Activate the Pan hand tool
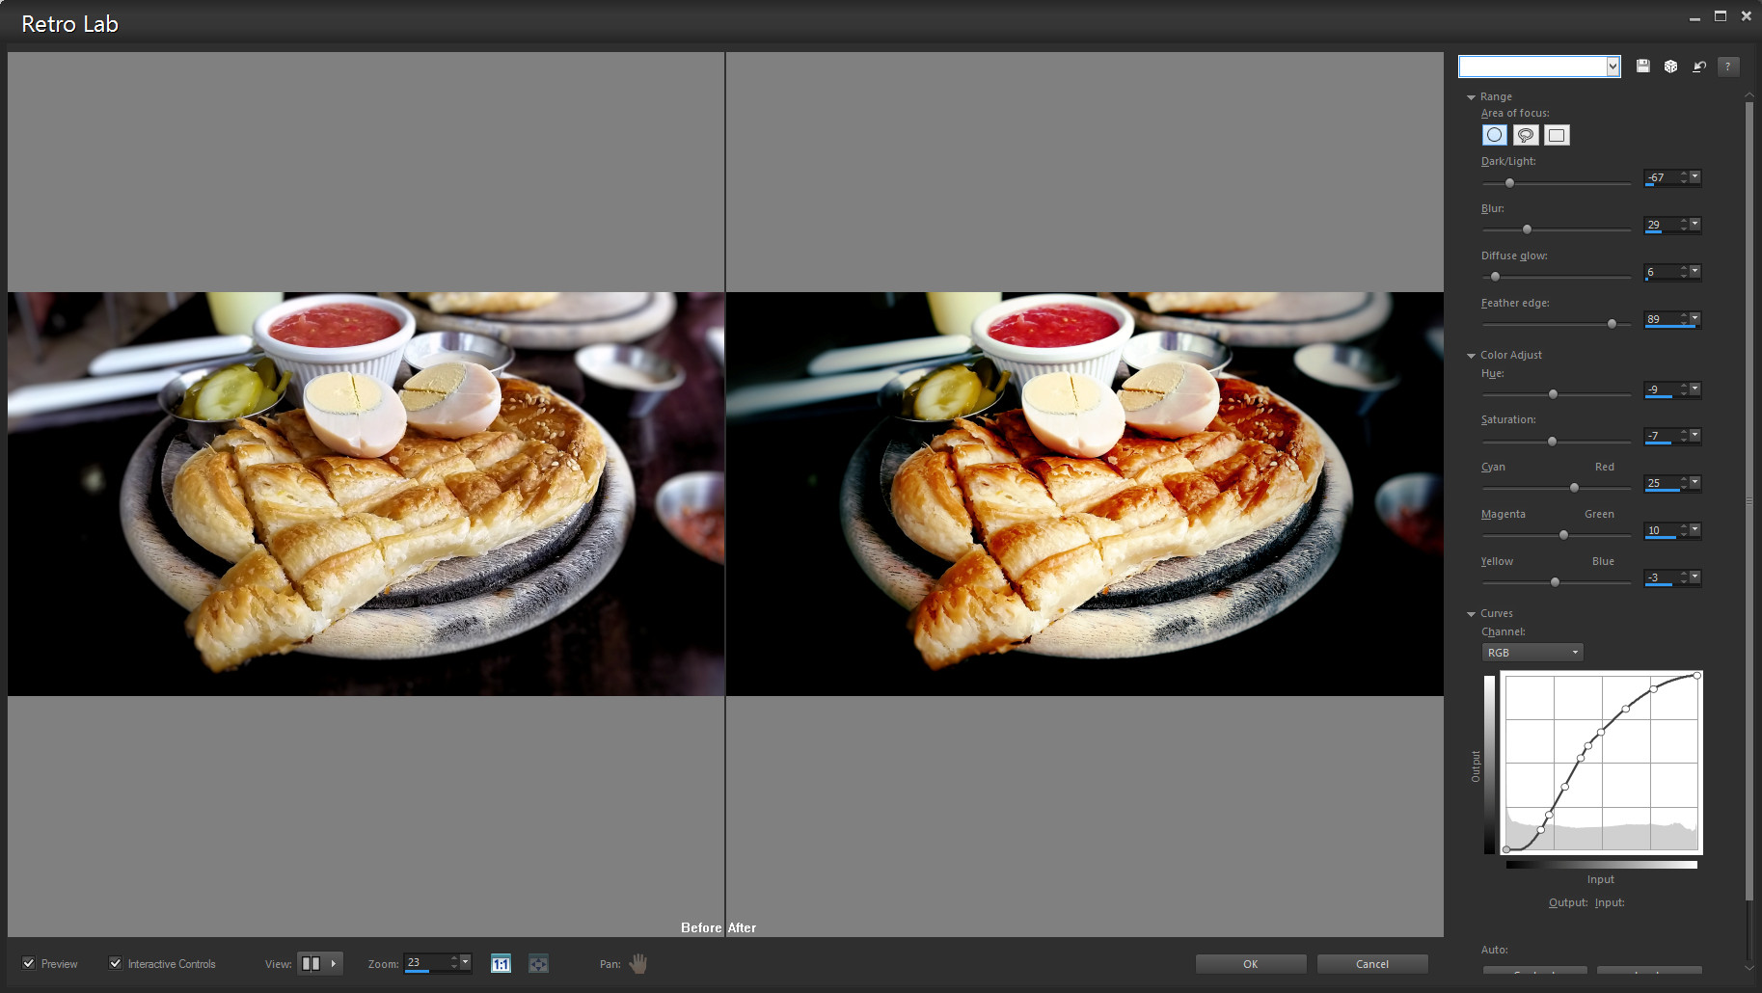Image resolution: width=1762 pixels, height=993 pixels. pyautogui.click(x=638, y=964)
